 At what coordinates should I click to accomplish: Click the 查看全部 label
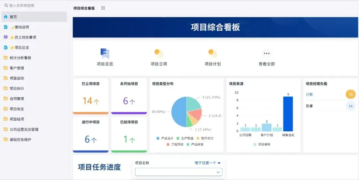pos(267,64)
